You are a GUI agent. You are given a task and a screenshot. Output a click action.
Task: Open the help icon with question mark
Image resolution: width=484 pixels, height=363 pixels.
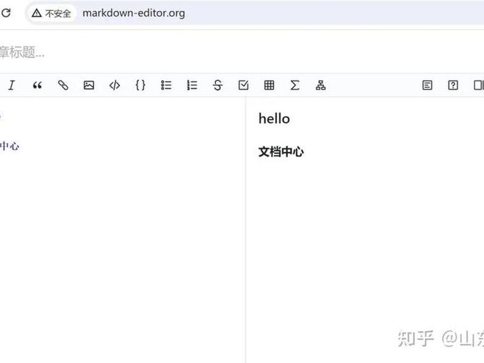453,85
